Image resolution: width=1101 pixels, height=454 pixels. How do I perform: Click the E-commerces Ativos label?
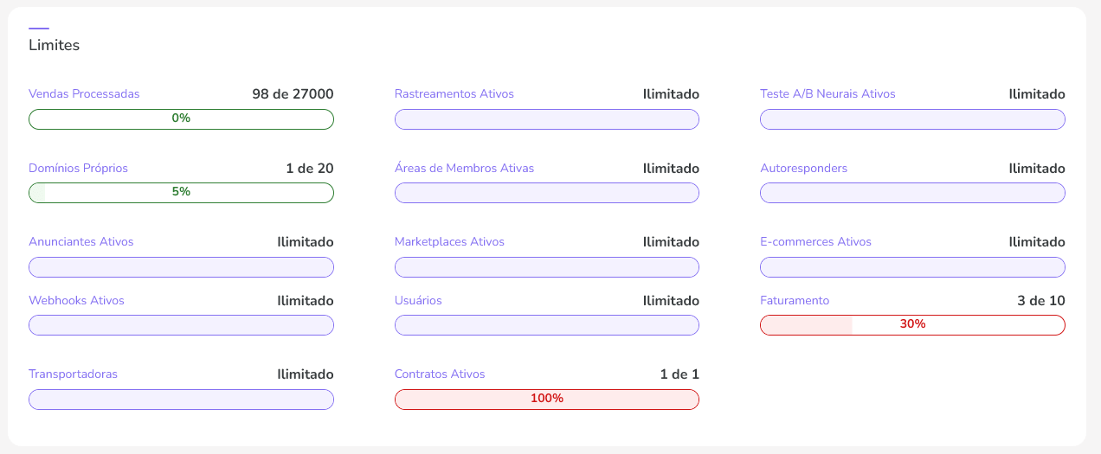click(815, 242)
